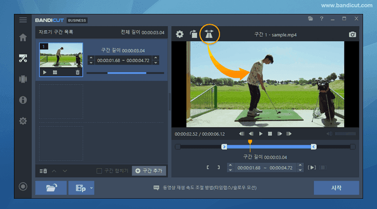Edit segment list time range field
The width and height of the screenshot is (377, 209).
click(x=123, y=60)
